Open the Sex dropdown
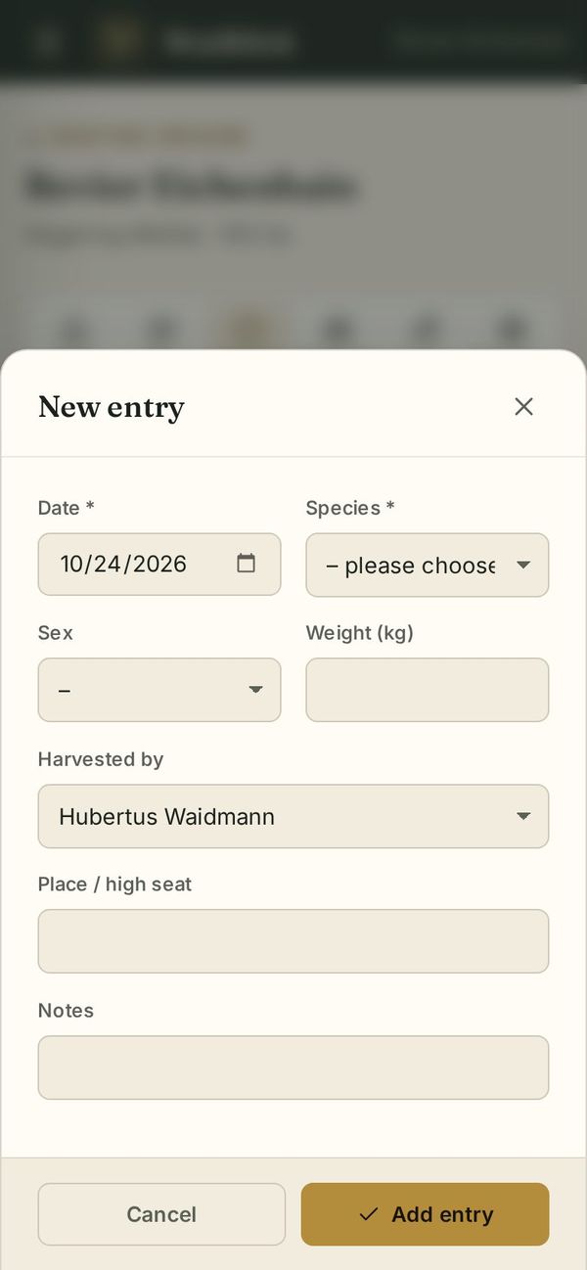Viewport: 587px width, 1270px height. click(159, 690)
